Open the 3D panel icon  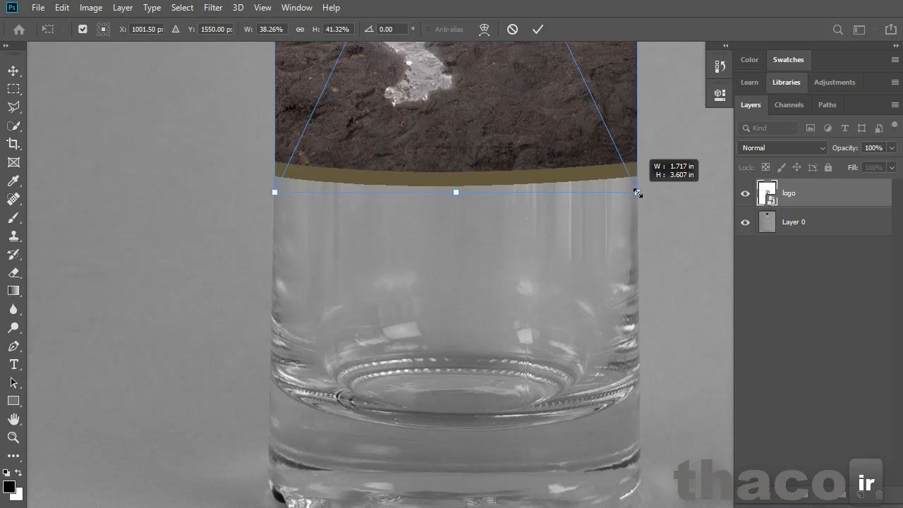click(x=720, y=94)
